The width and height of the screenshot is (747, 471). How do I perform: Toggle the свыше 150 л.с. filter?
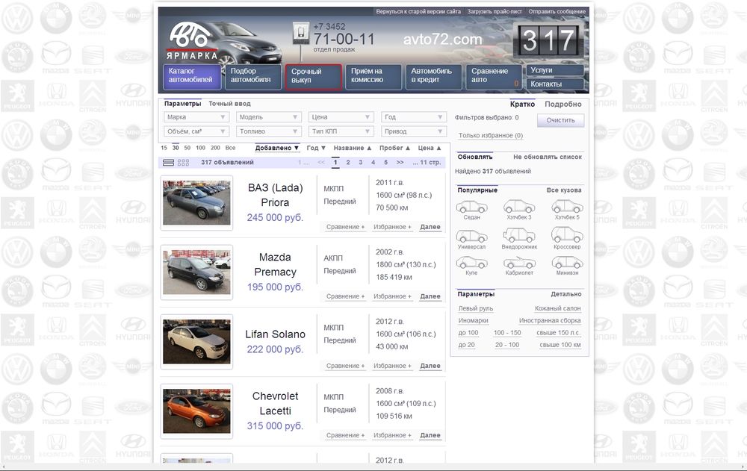[x=558, y=333]
